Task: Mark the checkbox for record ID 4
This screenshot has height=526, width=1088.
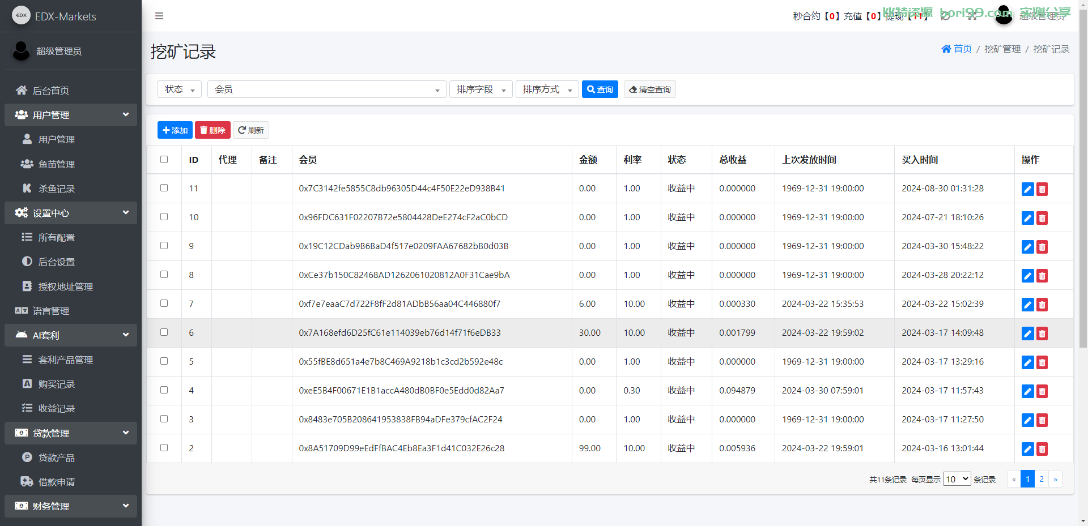Action: tap(164, 390)
